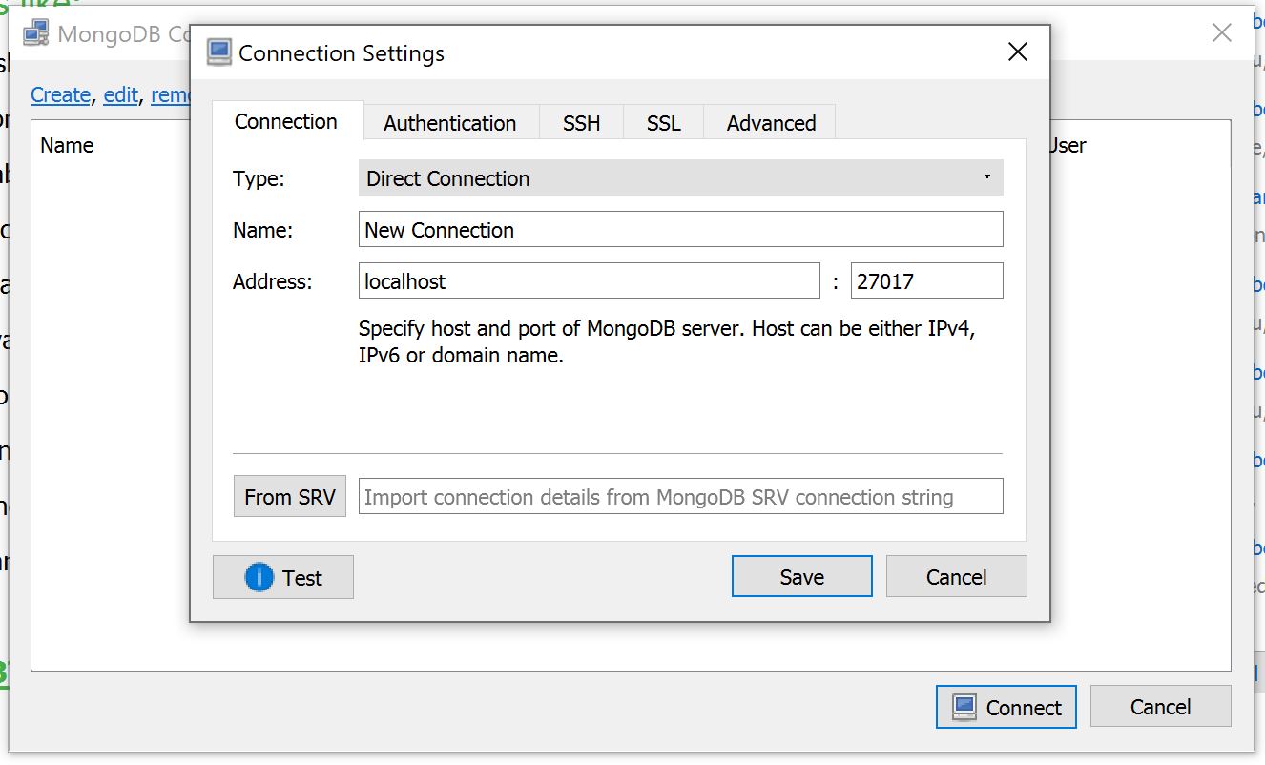This screenshot has width=1265, height=765.
Task: Save the connection settings
Action: click(x=802, y=577)
